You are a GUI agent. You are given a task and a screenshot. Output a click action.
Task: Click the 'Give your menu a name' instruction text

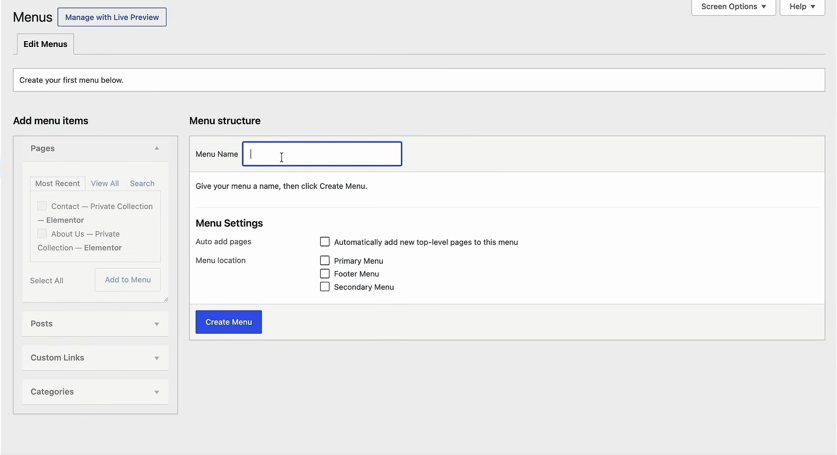[281, 186]
